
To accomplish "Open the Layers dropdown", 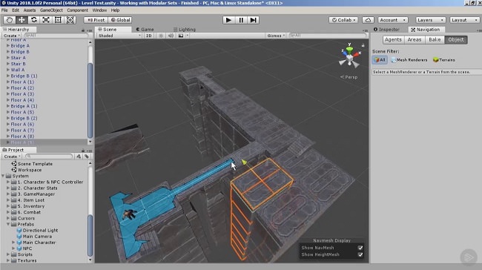I will 430,20.
